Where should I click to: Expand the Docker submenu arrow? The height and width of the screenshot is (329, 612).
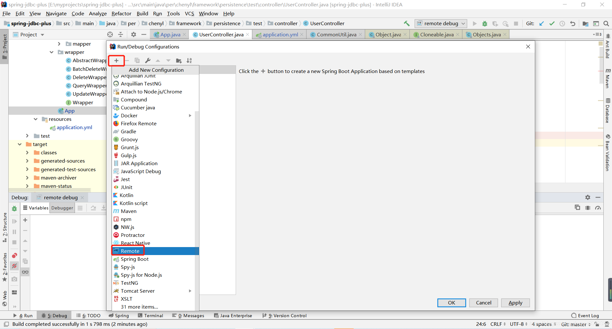pyautogui.click(x=190, y=115)
